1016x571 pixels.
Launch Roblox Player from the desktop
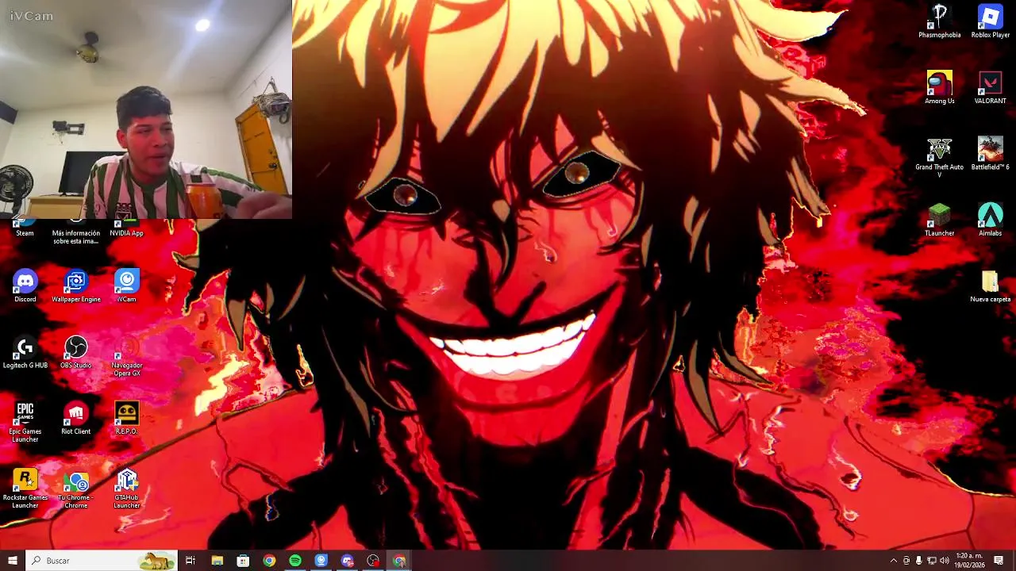(991, 21)
